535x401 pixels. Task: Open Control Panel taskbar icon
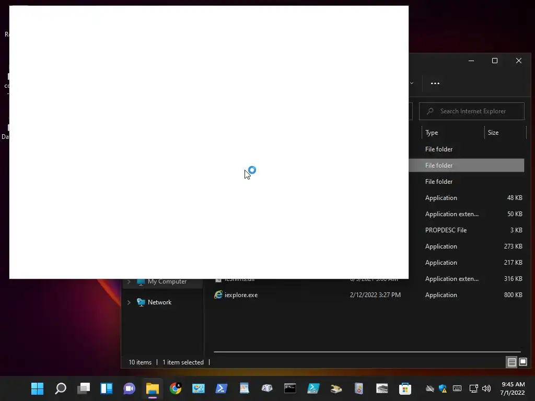[x=198, y=388]
